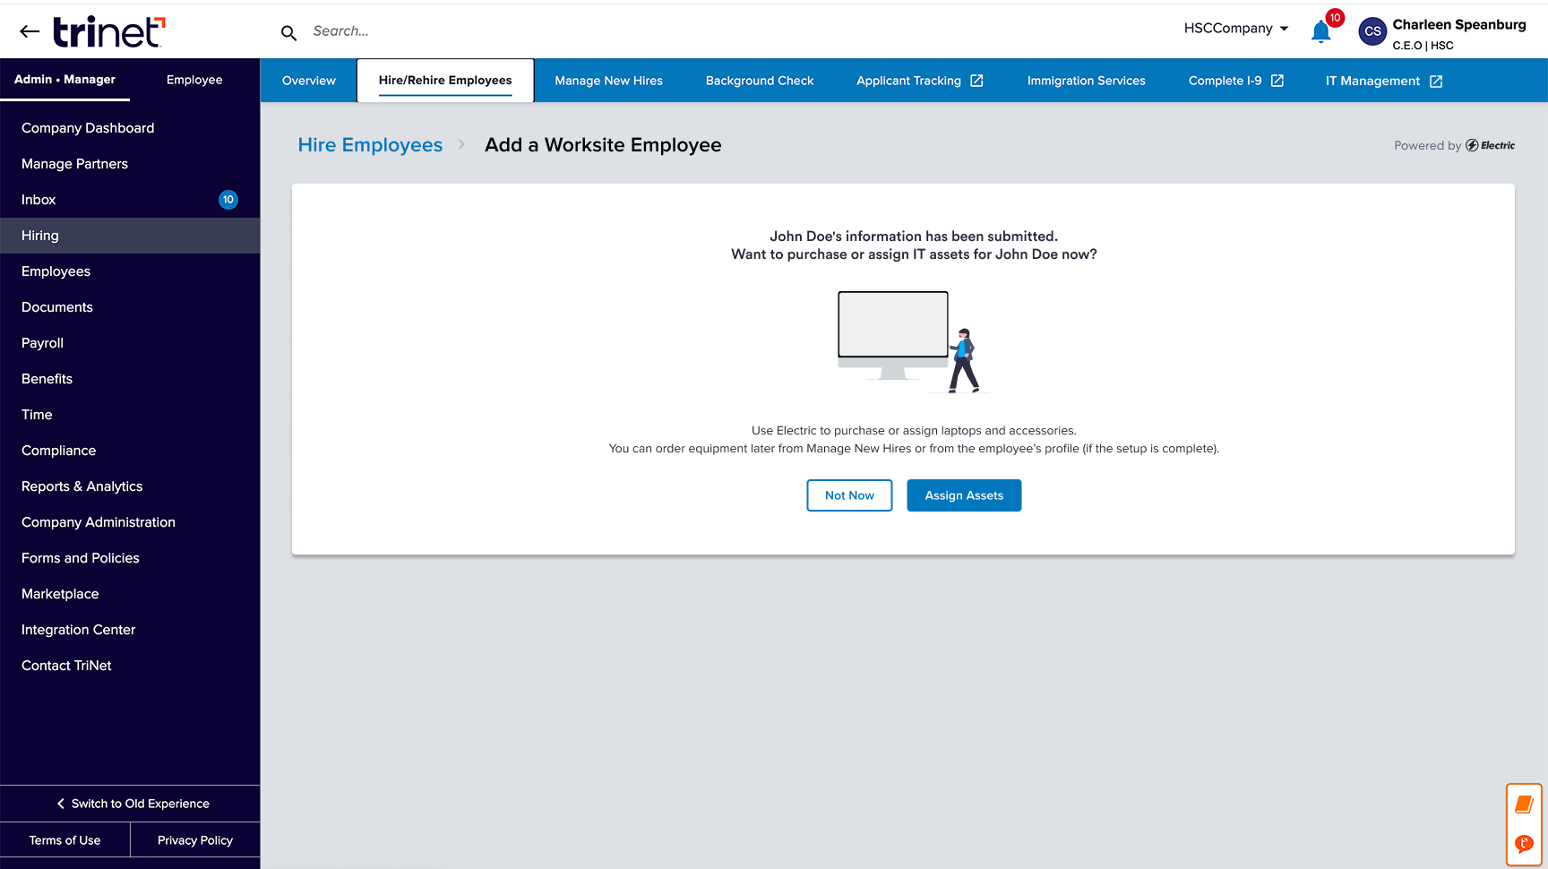
Task: Expand the HSCCompany dropdown
Action: coord(1235,28)
